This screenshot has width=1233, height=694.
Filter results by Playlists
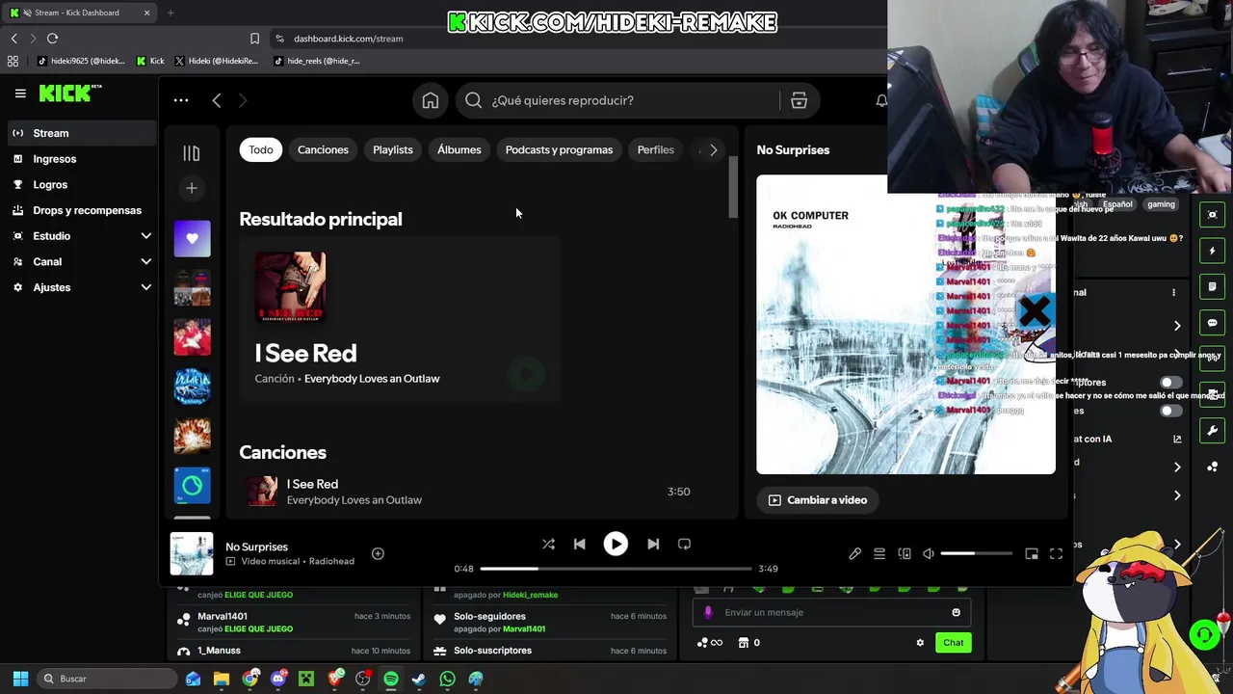(393, 150)
